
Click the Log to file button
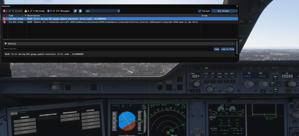pyautogui.click(x=228, y=49)
